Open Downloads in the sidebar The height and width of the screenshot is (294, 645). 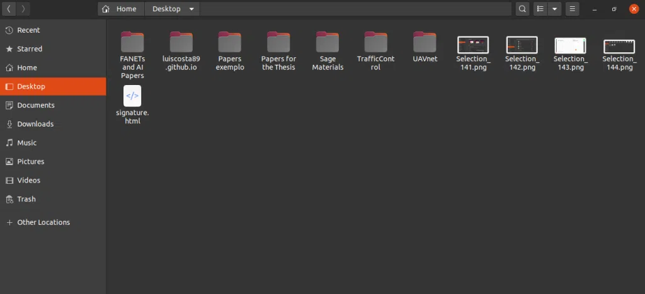(x=53, y=124)
